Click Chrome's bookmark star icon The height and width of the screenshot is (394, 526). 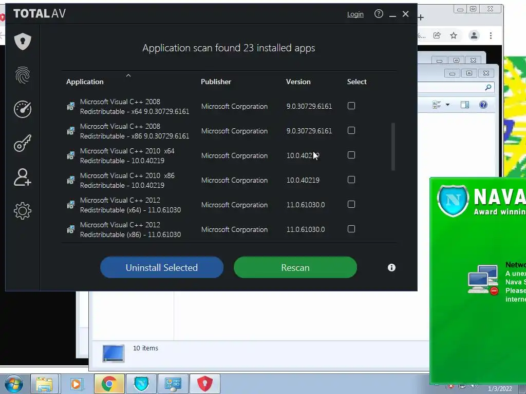point(454,35)
